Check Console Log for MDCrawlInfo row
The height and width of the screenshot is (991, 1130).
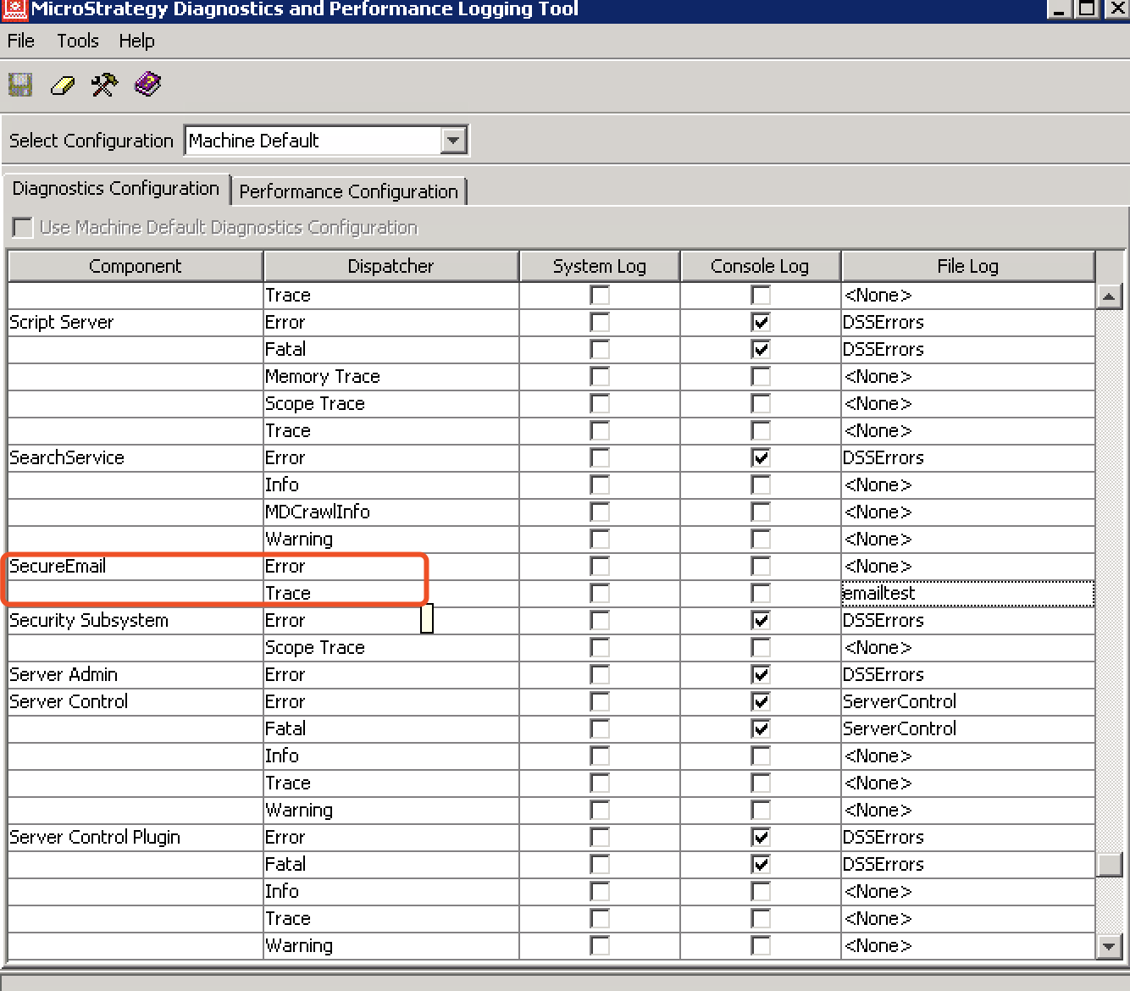click(761, 512)
